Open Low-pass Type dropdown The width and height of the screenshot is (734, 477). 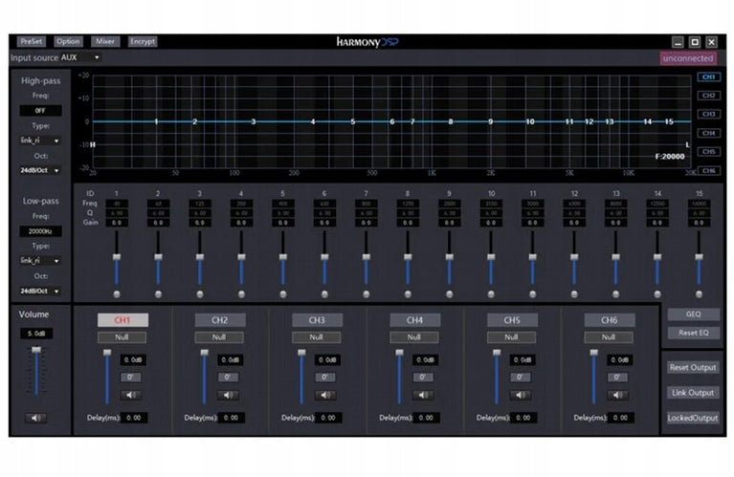pyautogui.click(x=40, y=260)
